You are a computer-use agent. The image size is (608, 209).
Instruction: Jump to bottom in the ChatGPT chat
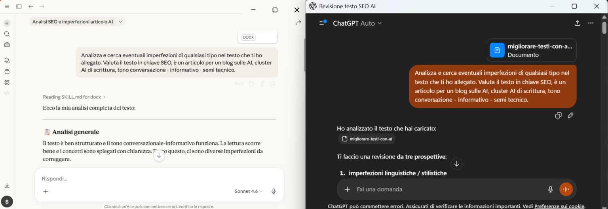click(x=456, y=164)
